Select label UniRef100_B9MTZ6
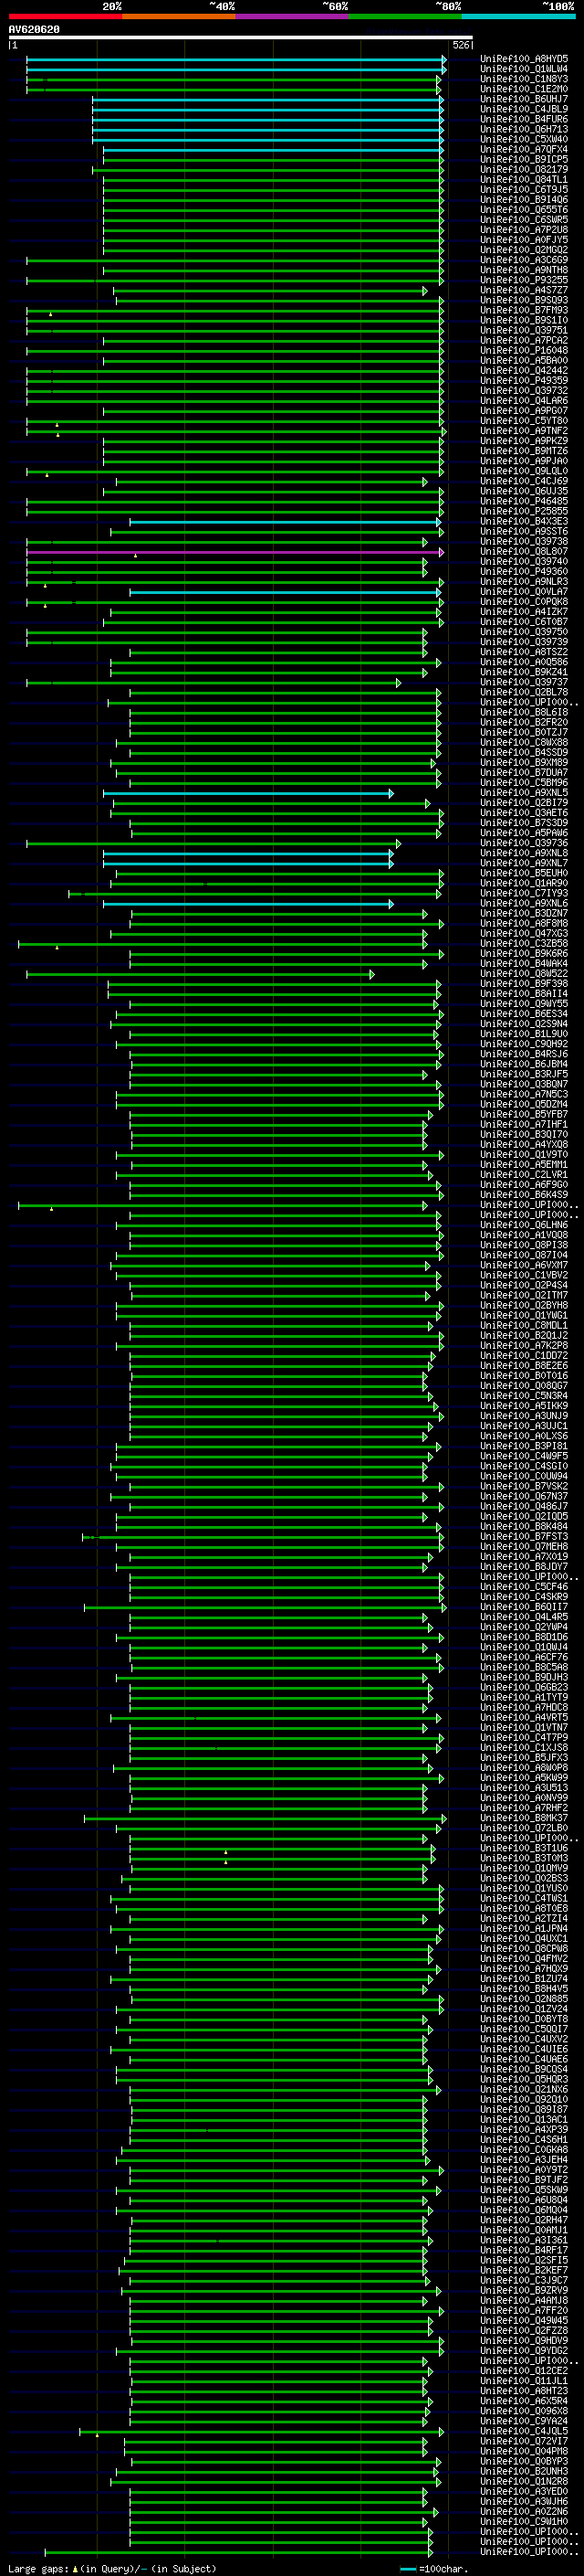The height and width of the screenshot is (2576, 584). coord(524,451)
